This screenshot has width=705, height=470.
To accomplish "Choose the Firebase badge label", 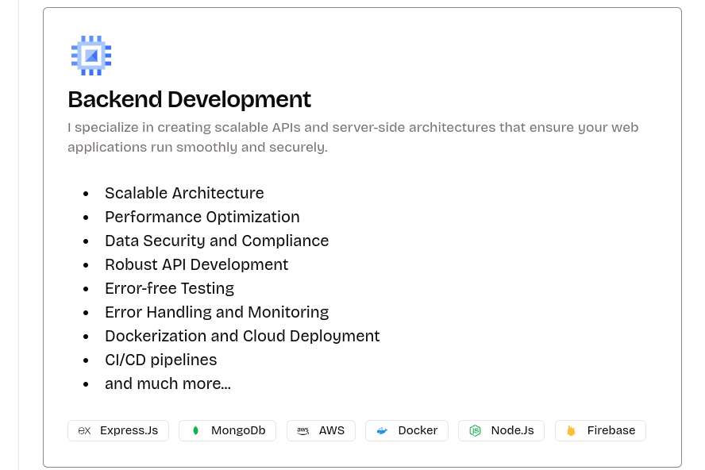I will pyautogui.click(x=611, y=430).
